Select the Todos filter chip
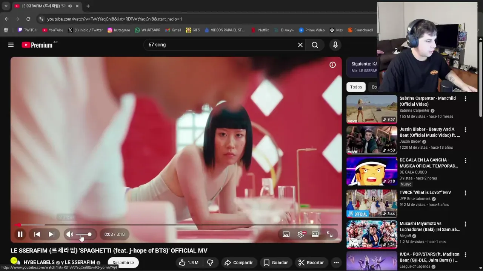483x271 pixels. click(356, 87)
